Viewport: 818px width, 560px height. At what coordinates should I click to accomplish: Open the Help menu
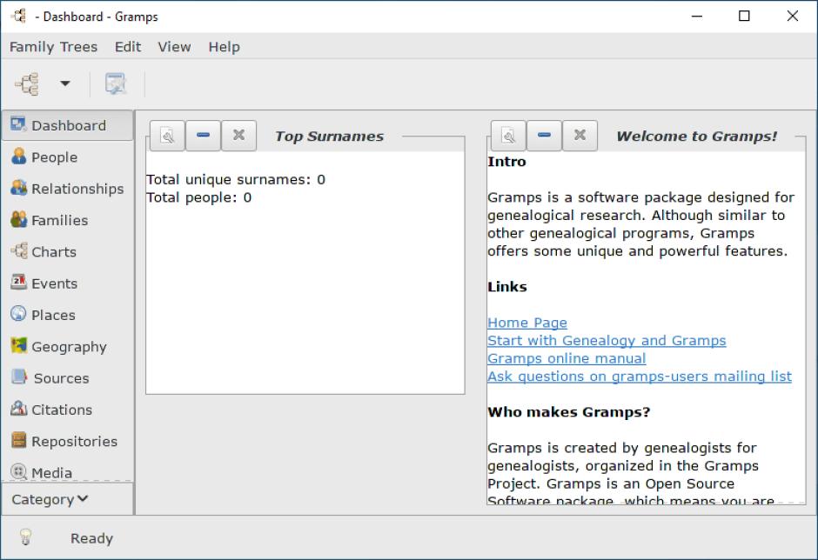pyautogui.click(x=225, y=47)
